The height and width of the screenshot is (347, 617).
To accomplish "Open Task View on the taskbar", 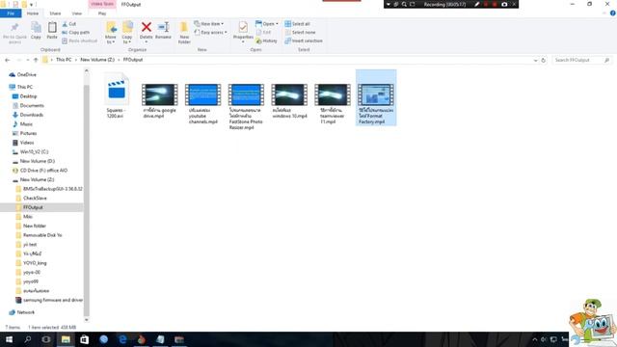I will pyautogui.click(x=46, y=339).
